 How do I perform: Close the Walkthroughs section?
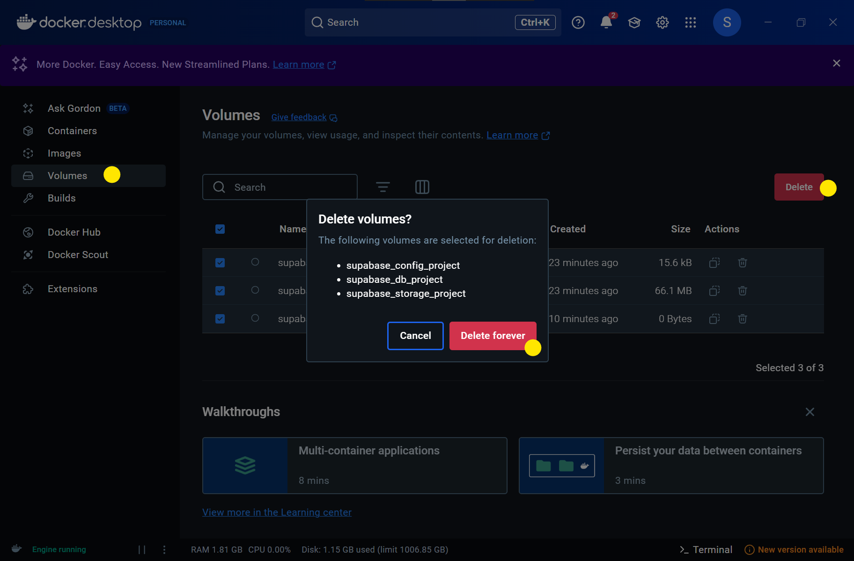[x=810, y=412]
